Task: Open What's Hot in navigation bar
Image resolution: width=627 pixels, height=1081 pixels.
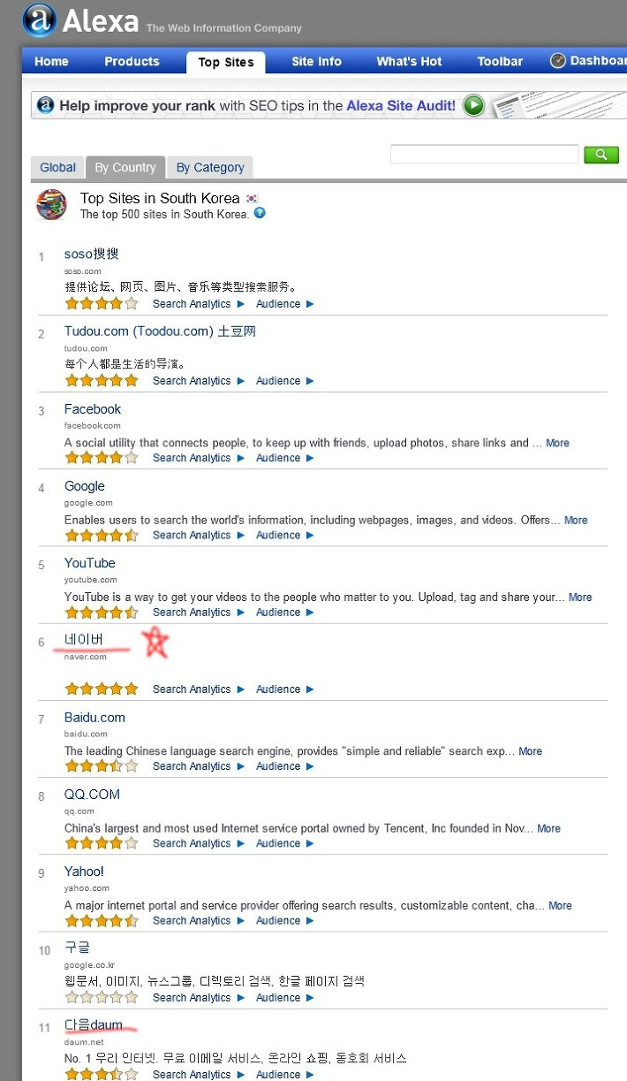Action: click(409, 61)
